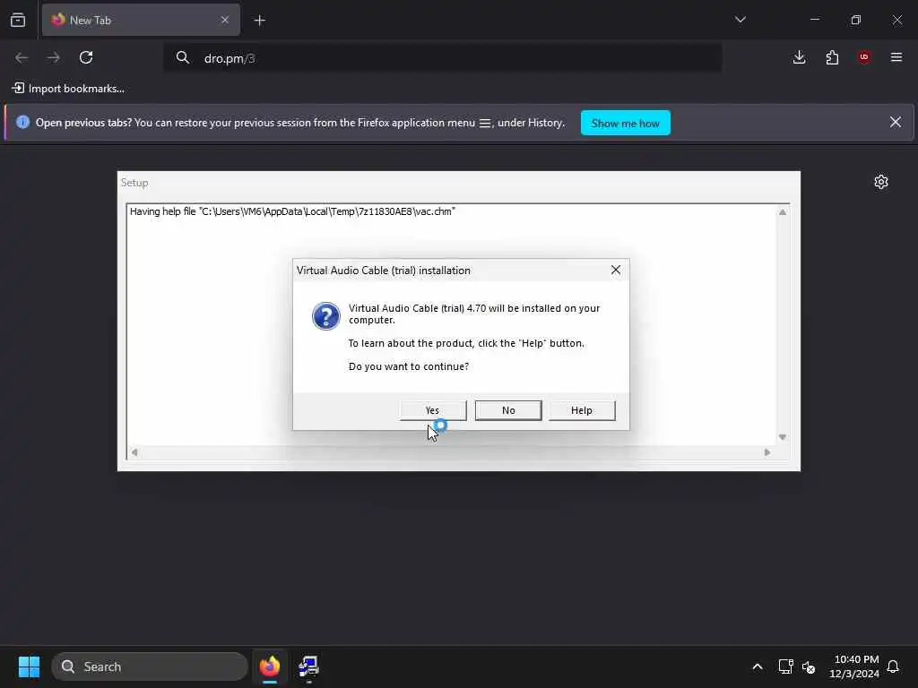Viewport: 918px width, 688px height.
Task: Reload the current page
Action: (86, 57)
